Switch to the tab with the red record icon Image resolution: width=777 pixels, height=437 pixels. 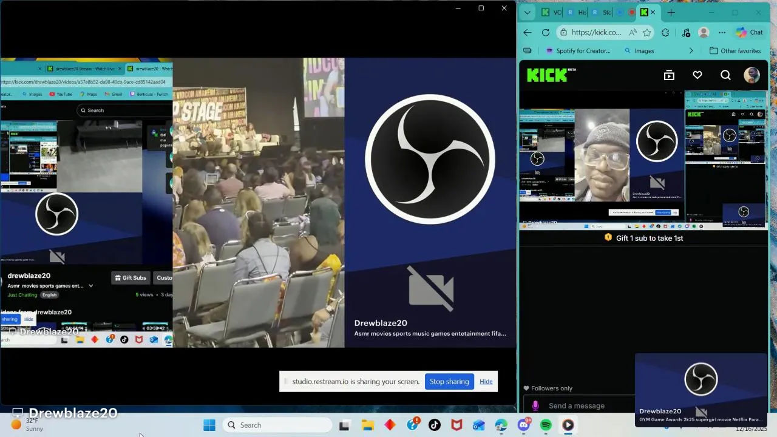tap(631, 12)
